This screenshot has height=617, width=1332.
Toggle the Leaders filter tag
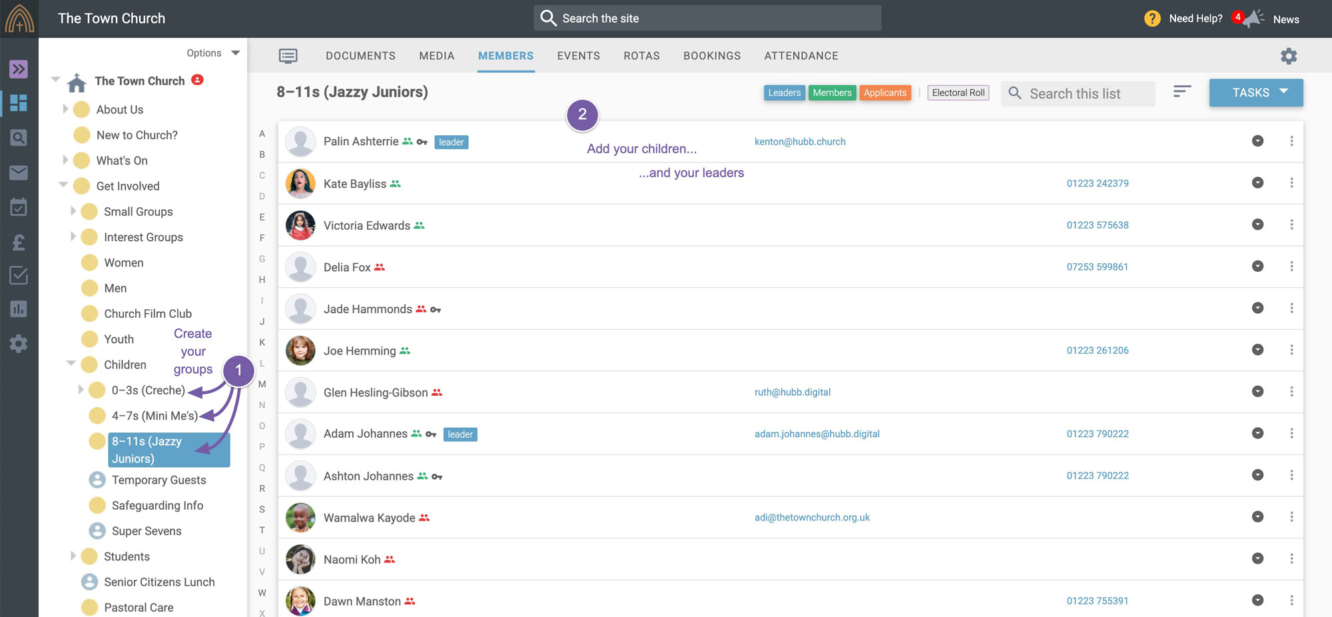pyautogui.click(x=784, y=93)
